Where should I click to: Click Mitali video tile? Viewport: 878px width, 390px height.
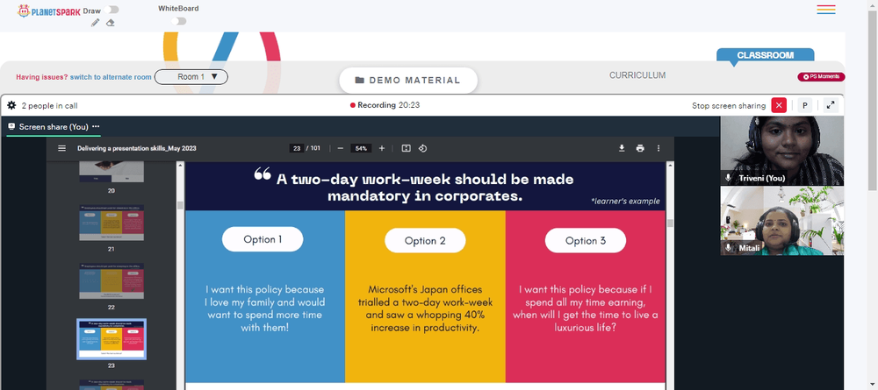[x=781, y=221]
